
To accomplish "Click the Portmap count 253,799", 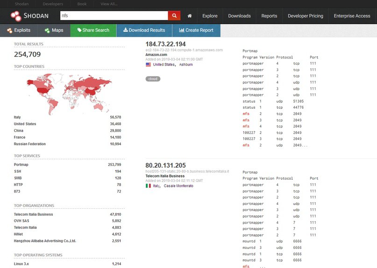I will 114,165.
